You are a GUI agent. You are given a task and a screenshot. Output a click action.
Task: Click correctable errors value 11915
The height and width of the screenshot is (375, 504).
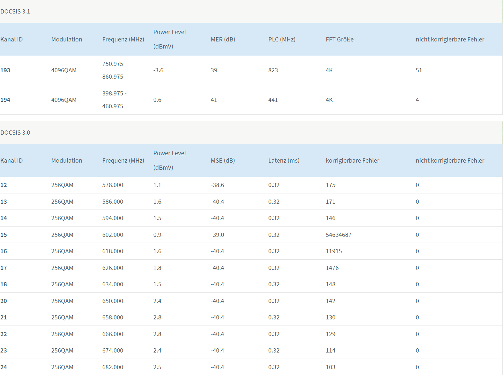334,251
